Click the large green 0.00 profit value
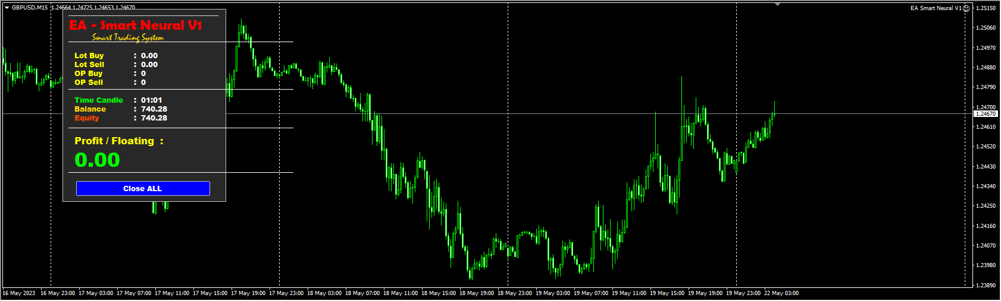The image size is (1001, 301). 98,160
